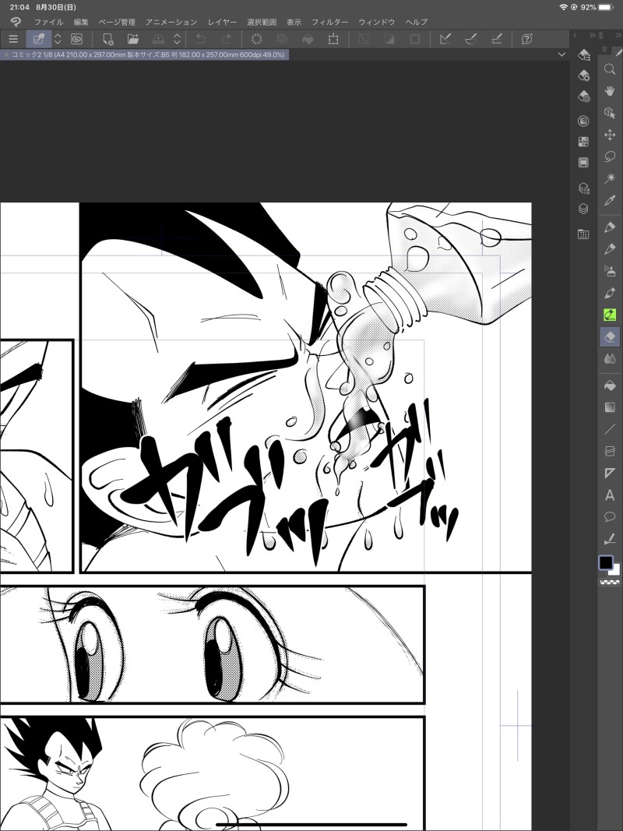This screenshot has height=831, width=623.
Task: Select the Pen tool
Action: point(609,227)
